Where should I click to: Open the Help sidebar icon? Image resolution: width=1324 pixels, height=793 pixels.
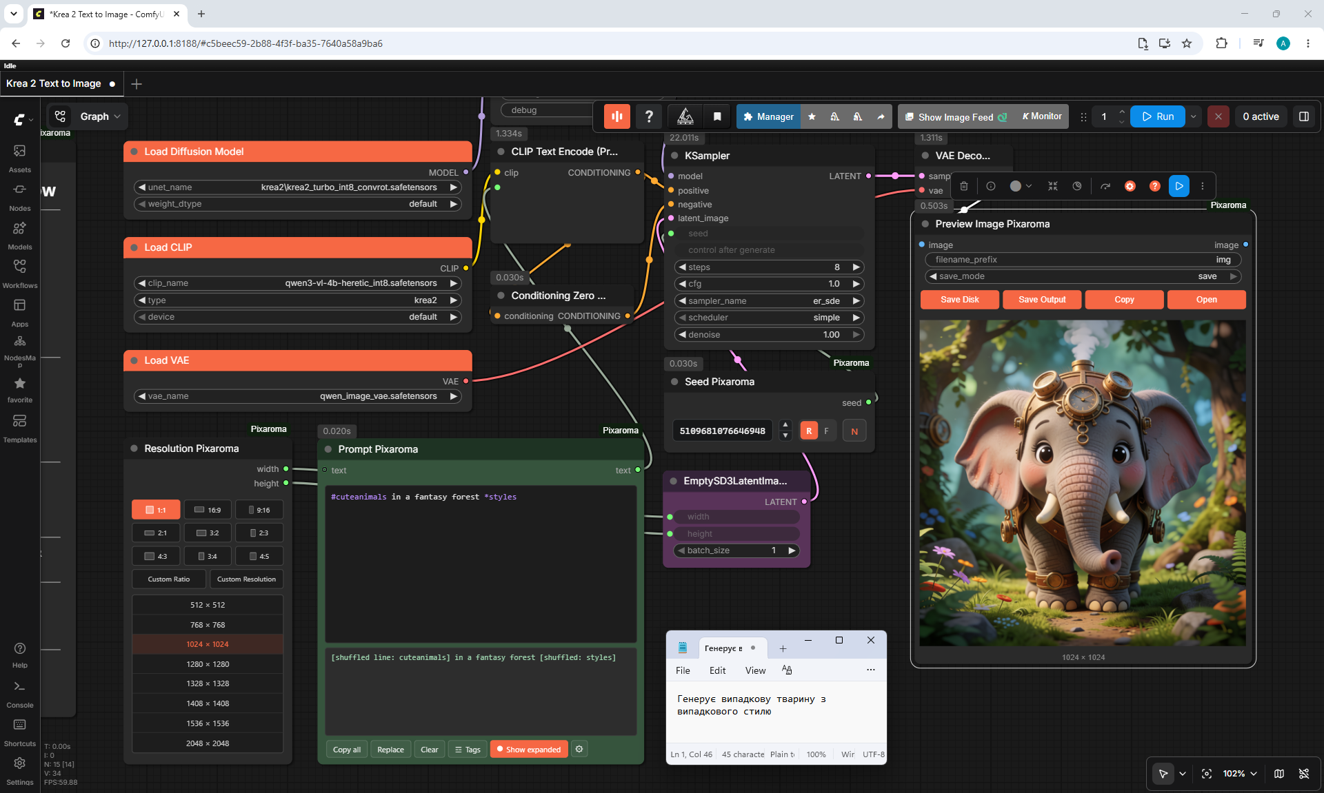tap(20, 655)
